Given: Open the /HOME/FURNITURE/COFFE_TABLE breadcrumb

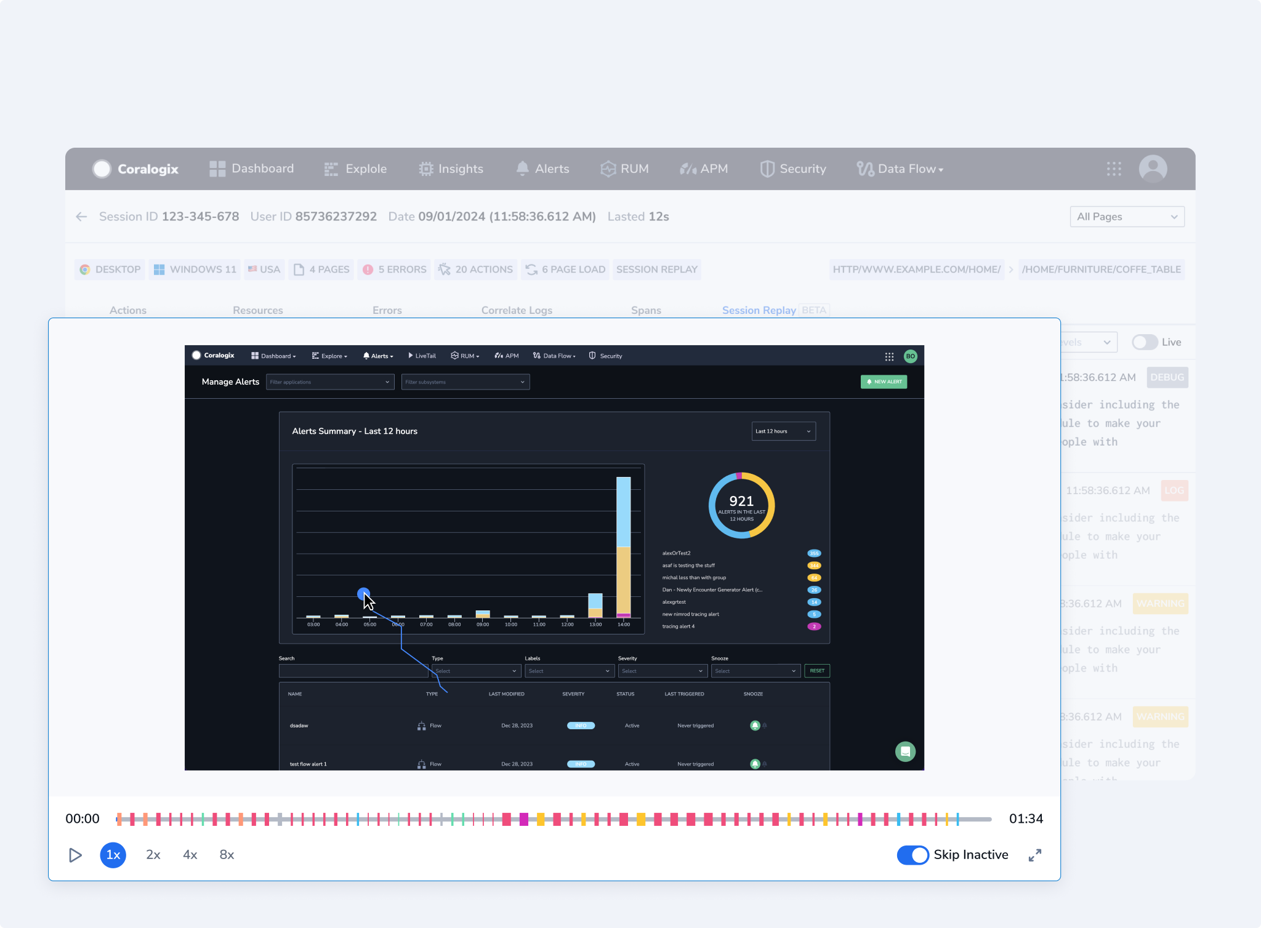Looking at the screenshot, I should click(x=1102, y=270).
